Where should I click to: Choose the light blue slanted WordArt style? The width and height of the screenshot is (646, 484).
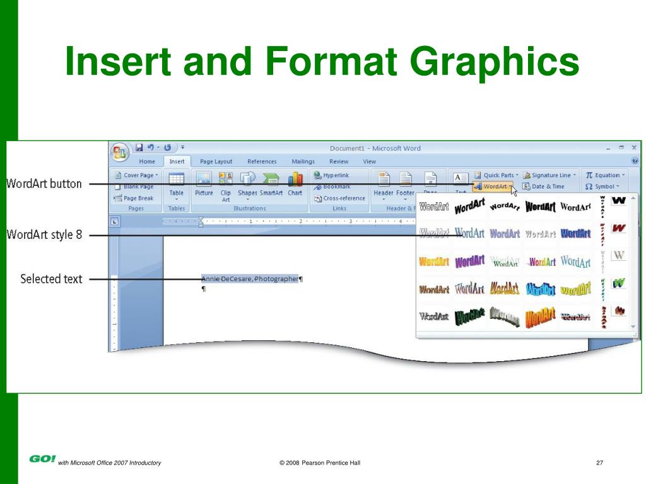click(575, 262)
